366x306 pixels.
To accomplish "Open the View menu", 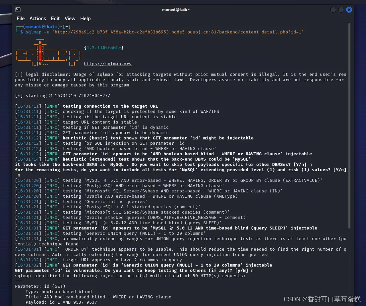I will click(x=70, y=19).
